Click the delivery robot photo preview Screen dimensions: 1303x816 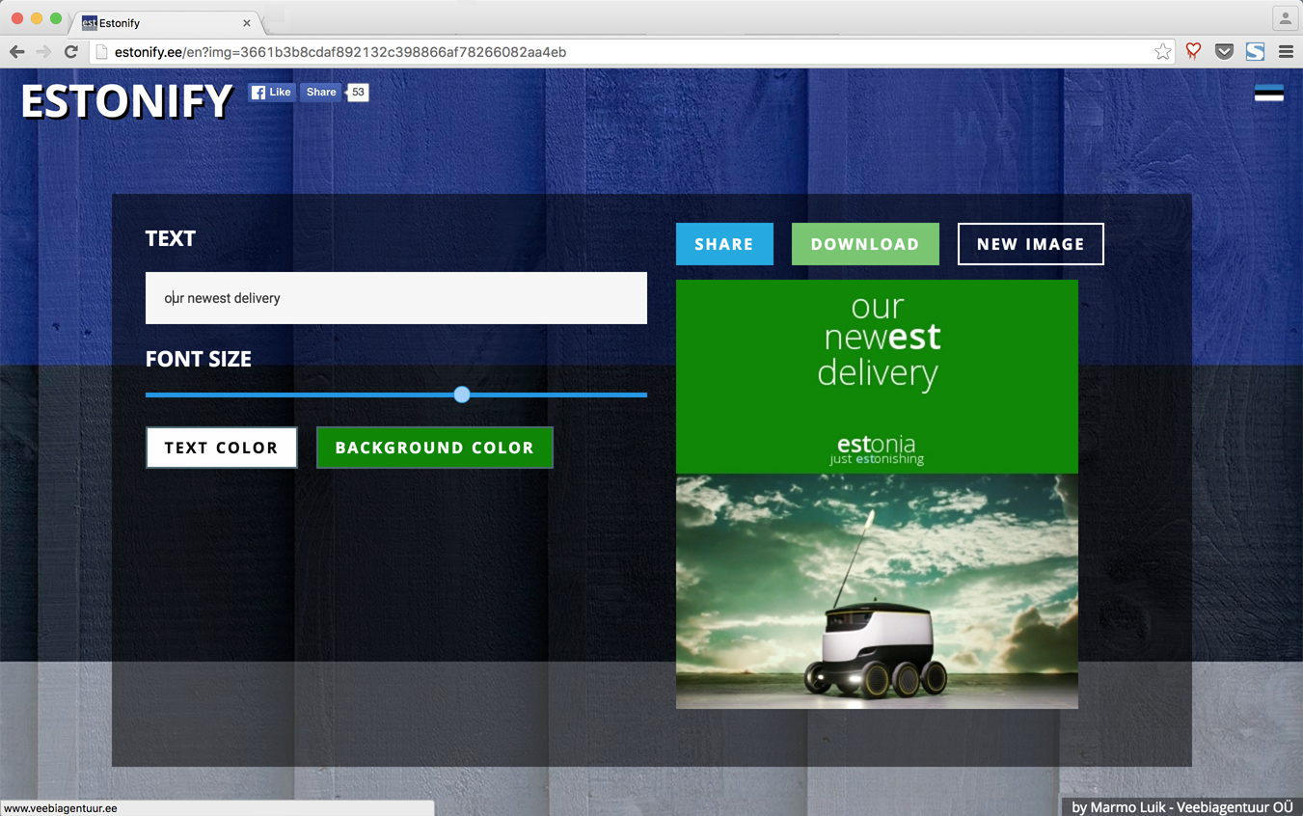[x=877, y=591]
